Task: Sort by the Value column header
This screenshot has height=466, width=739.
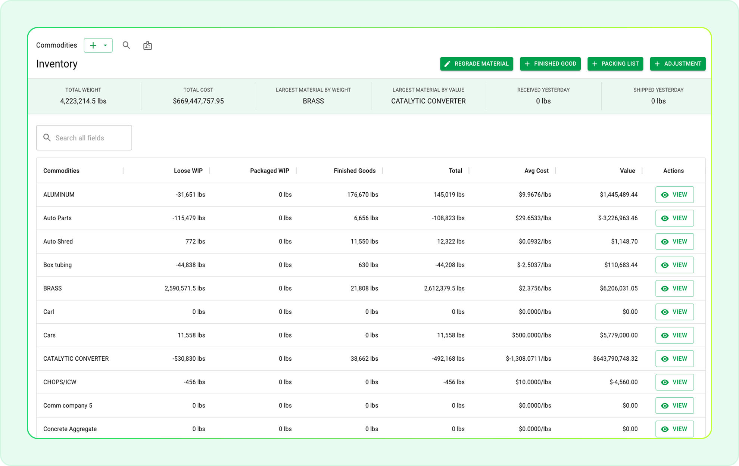Action: click(627, 171)
